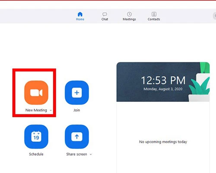Start a New Meeting with the orange camera icon
Viewport: 216px width, 173px height.
point(36,92)
